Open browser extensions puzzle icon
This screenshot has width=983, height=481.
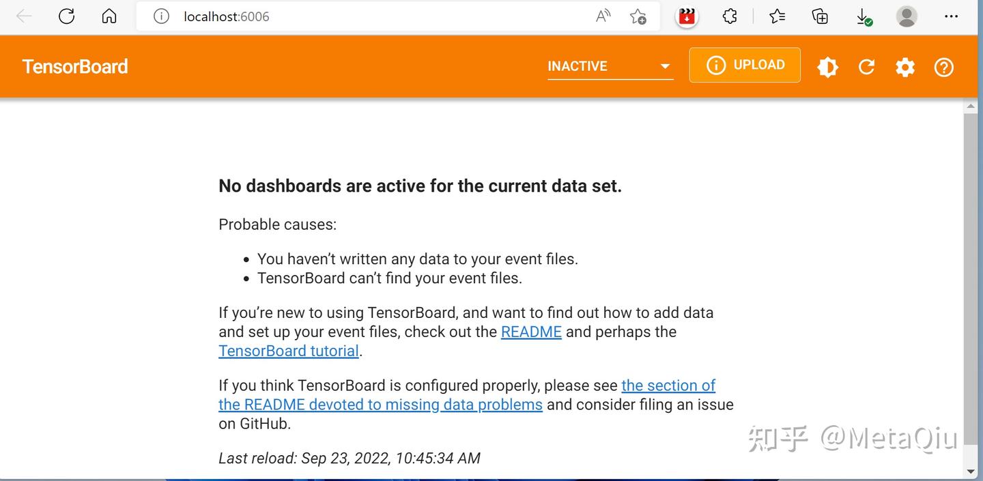[730, 16]
